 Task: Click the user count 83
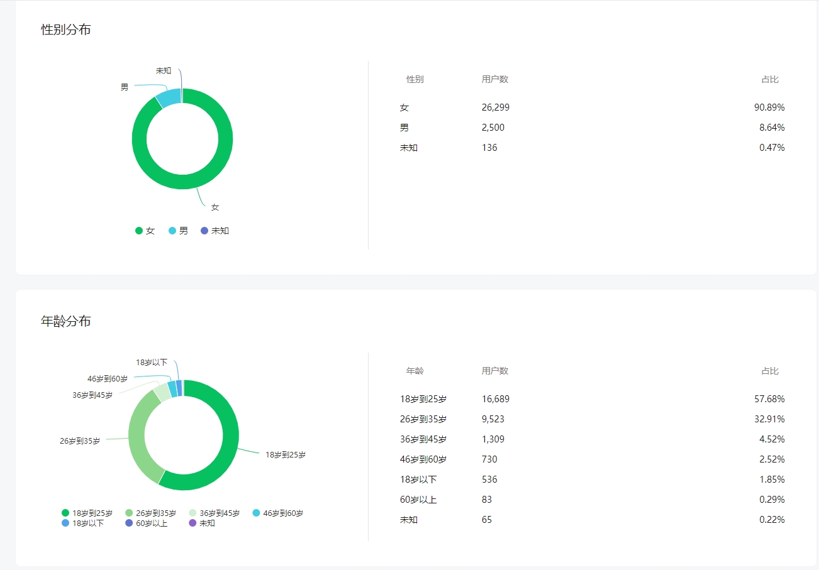(487, 500)
